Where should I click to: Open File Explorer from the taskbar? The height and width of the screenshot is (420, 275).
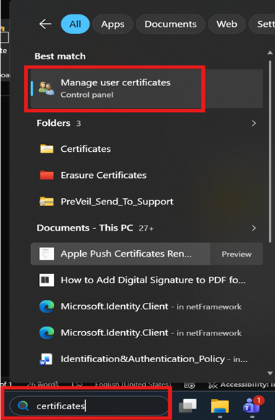coord(220,406)
